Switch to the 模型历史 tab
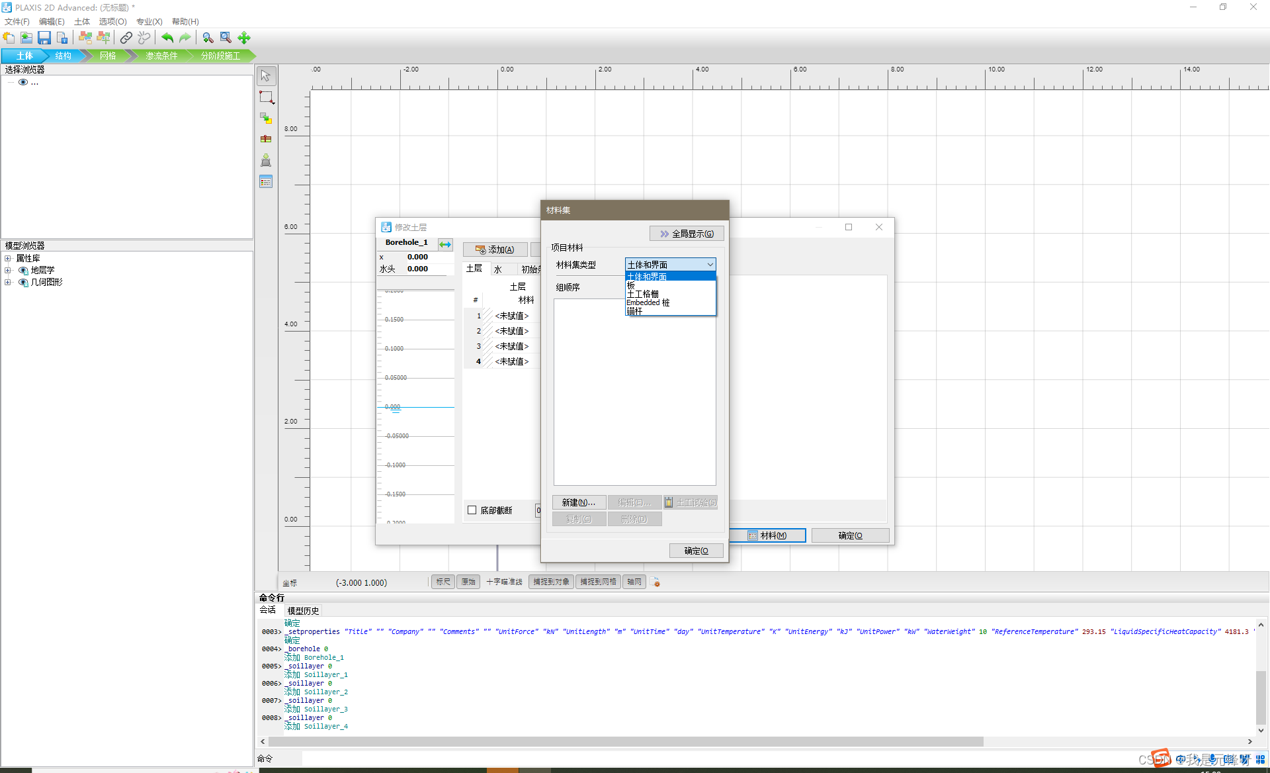Screen dimensions: 1270x773 point(303,610)
